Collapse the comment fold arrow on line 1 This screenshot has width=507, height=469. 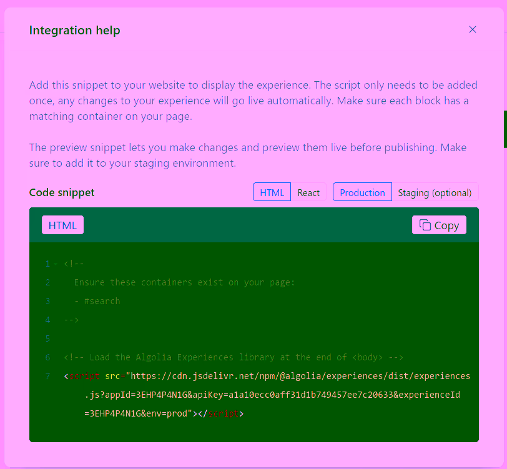pos(56,264)
